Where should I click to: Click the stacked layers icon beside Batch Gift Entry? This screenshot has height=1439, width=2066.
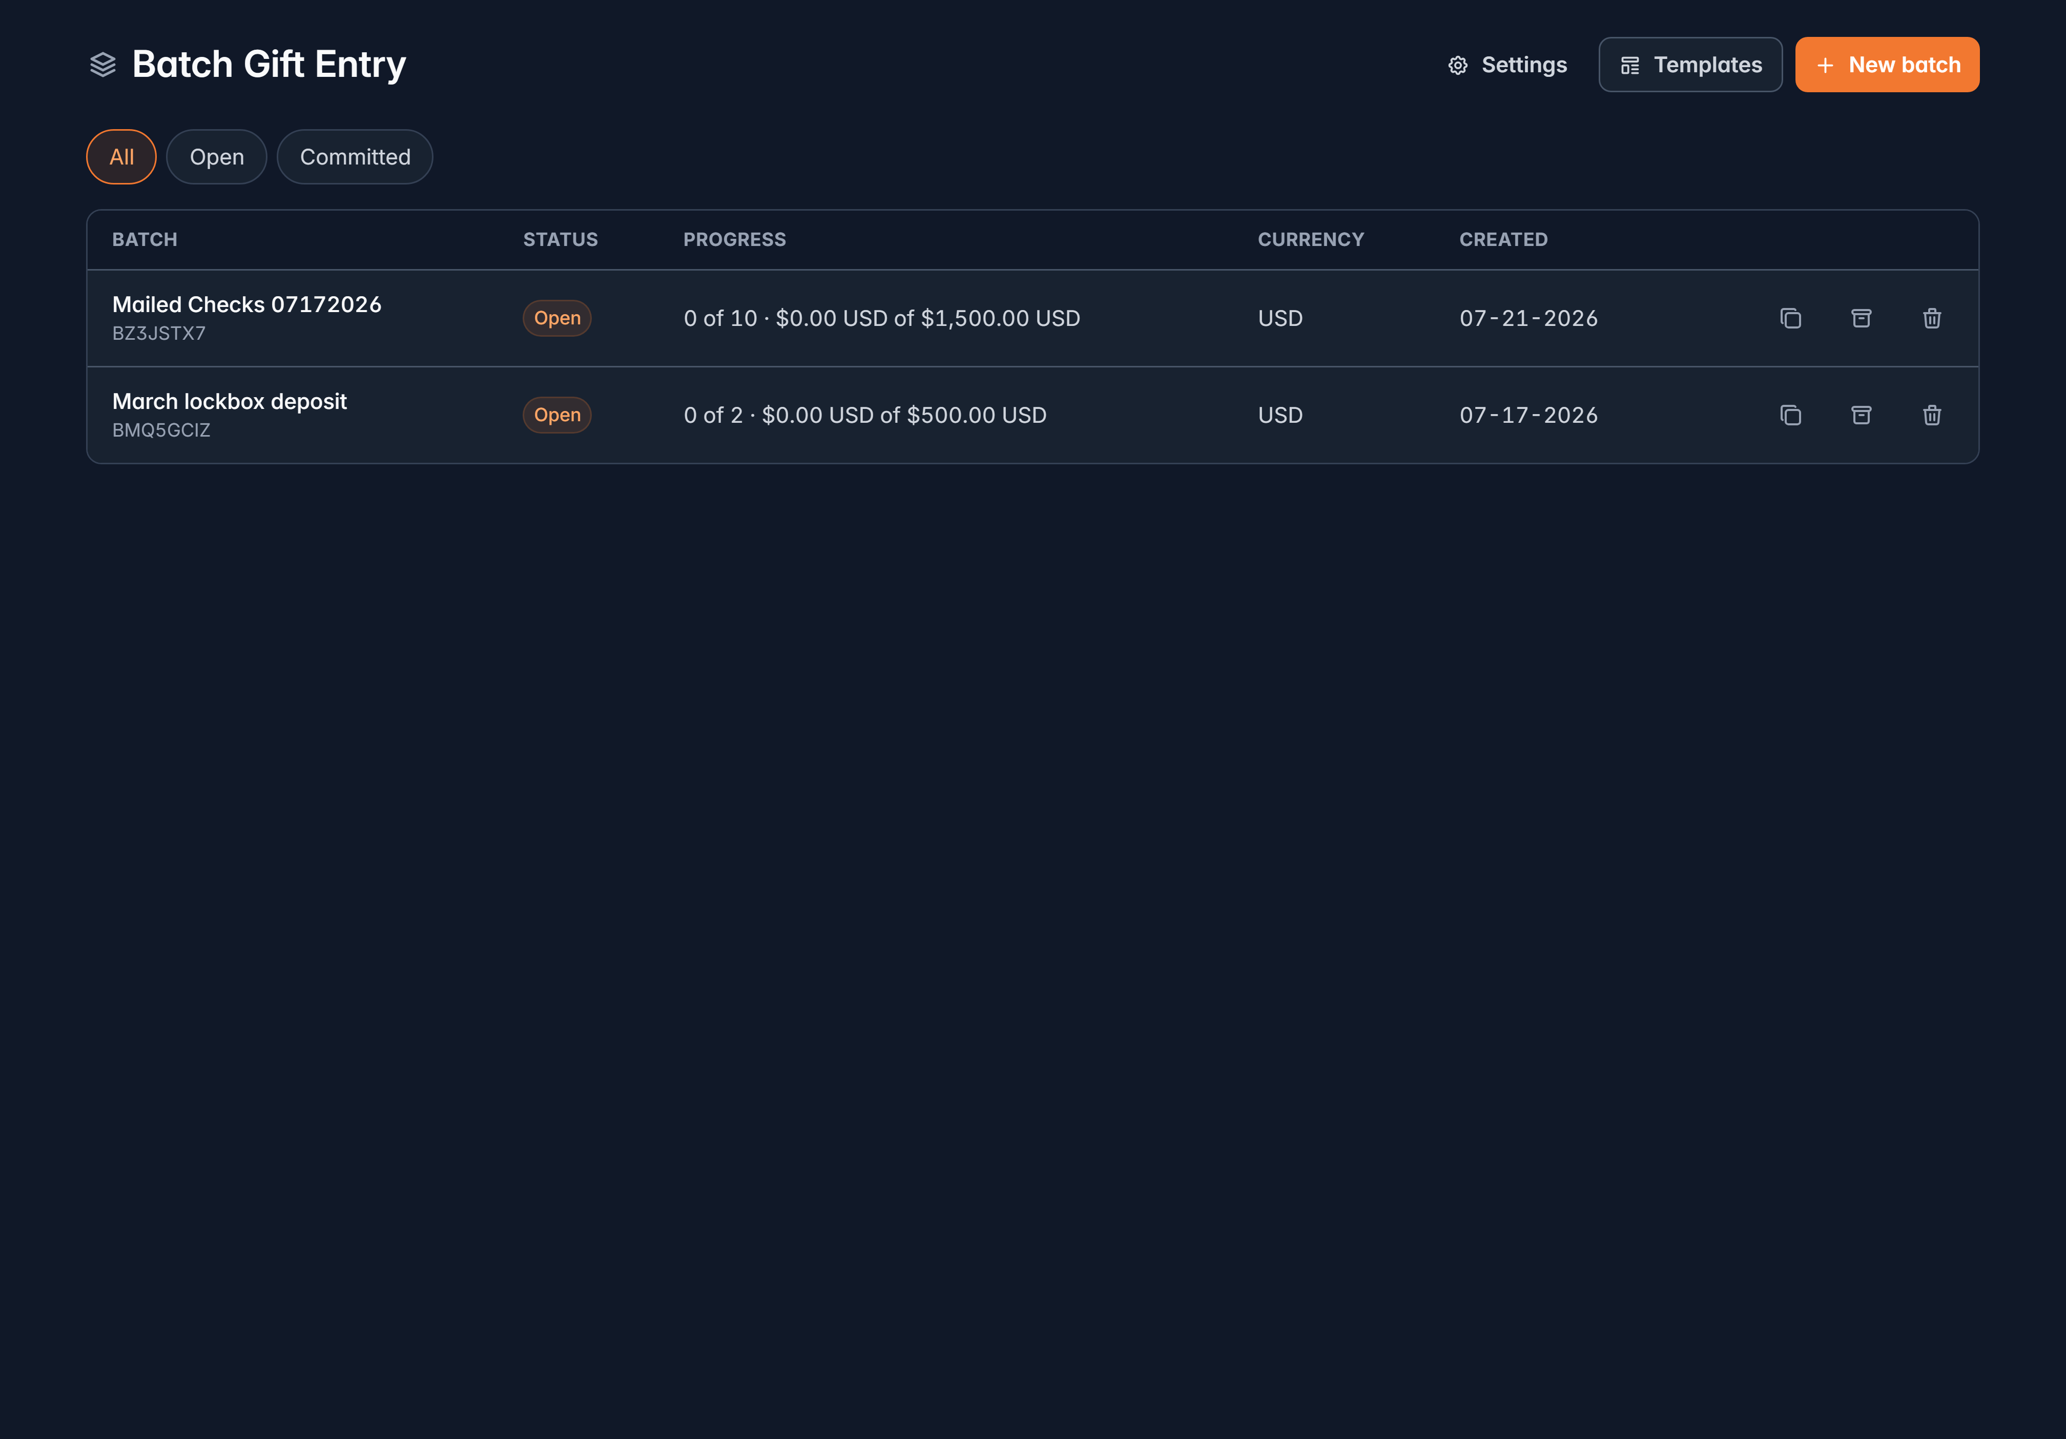point(104,65)
